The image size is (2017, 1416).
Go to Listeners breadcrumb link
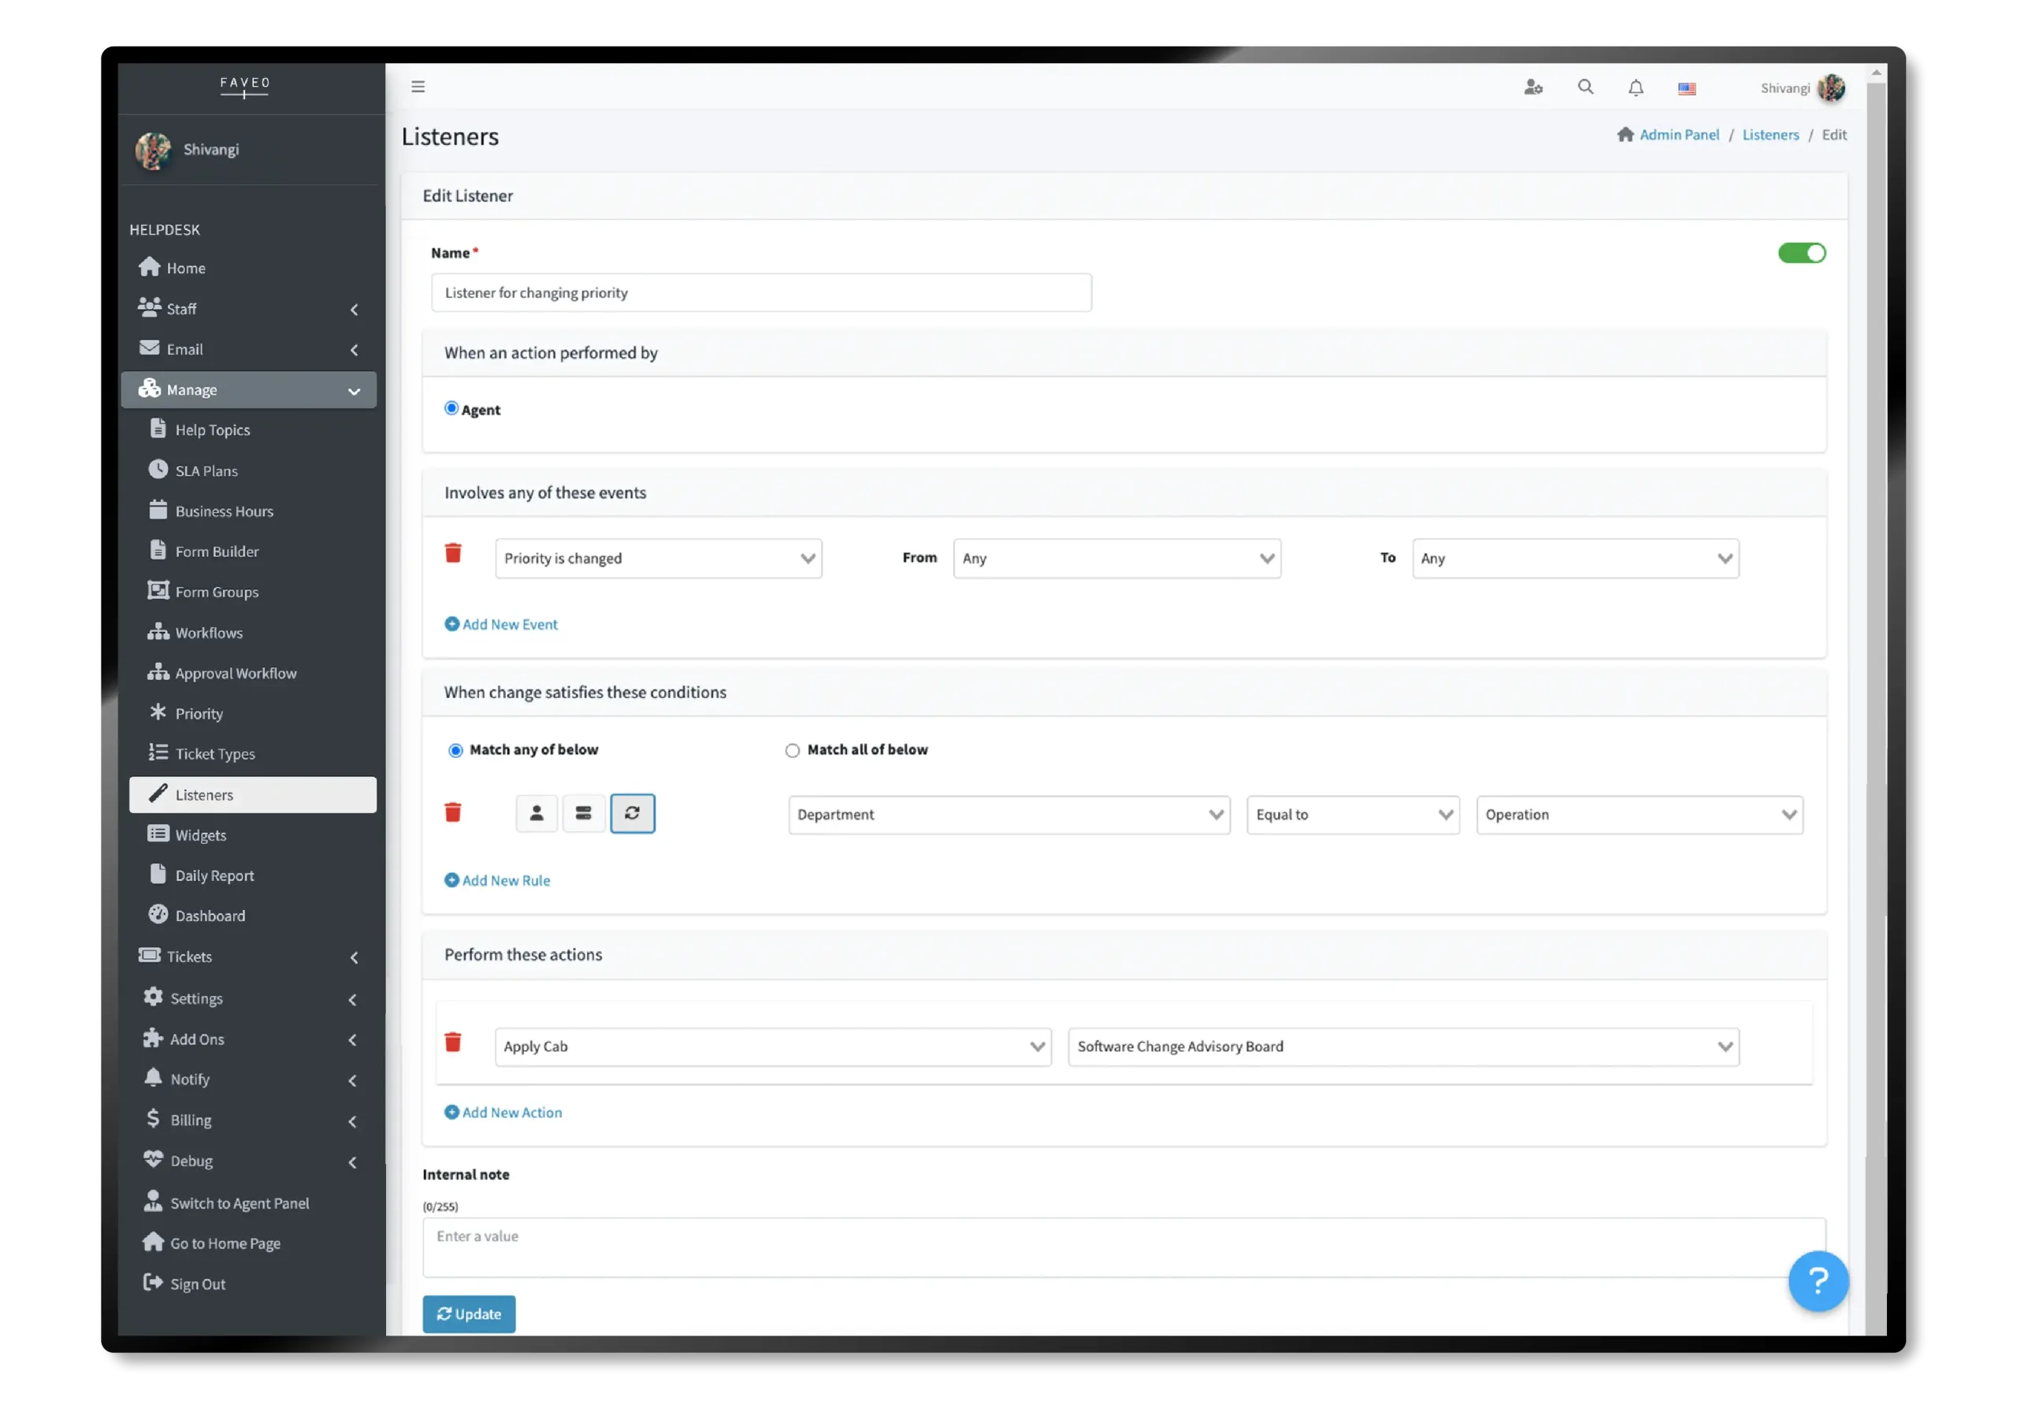point(1770,135)
